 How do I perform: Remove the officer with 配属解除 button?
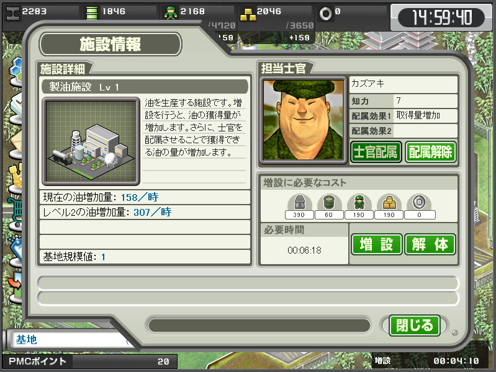click(431, 152)
